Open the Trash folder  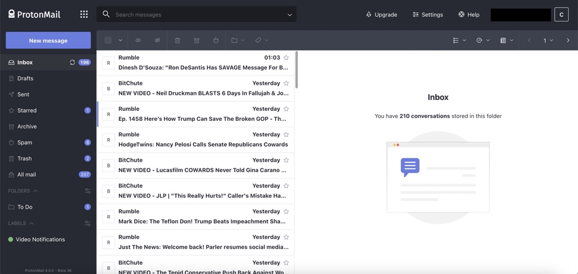[x=48, y=158]
